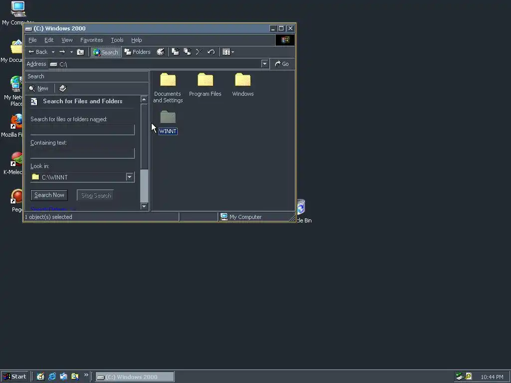The image size is (511, 383).
Task: Click the Copy To toolbar icon
Action: click(x=188, y=52)
